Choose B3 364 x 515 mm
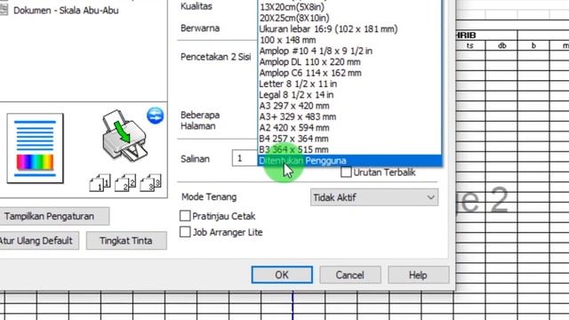Image resolution: width=569 pixels, height=320 pixels. click(349, 149)
